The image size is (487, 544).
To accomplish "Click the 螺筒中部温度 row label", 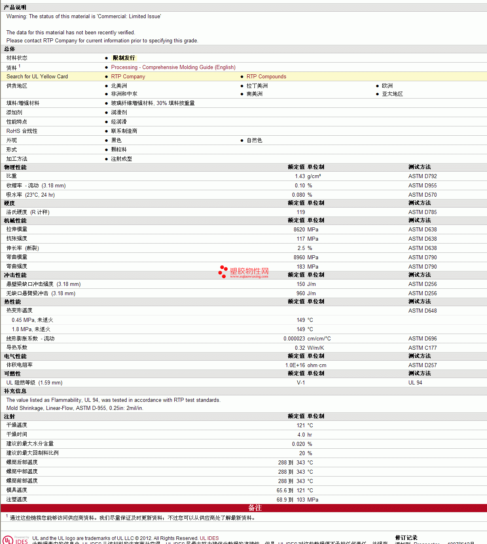I will (x=22, y=472).
